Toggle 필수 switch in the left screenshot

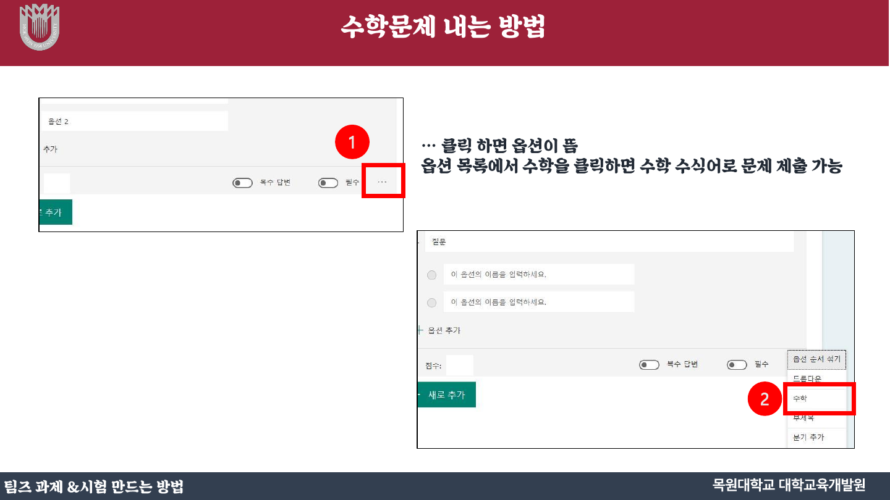click(328, 183)
